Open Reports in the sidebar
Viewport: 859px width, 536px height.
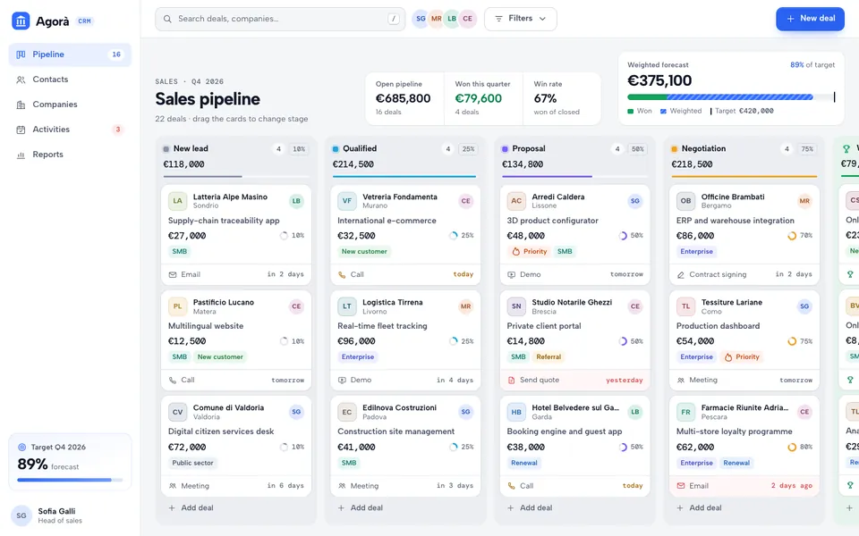click(x=70, y=155)
